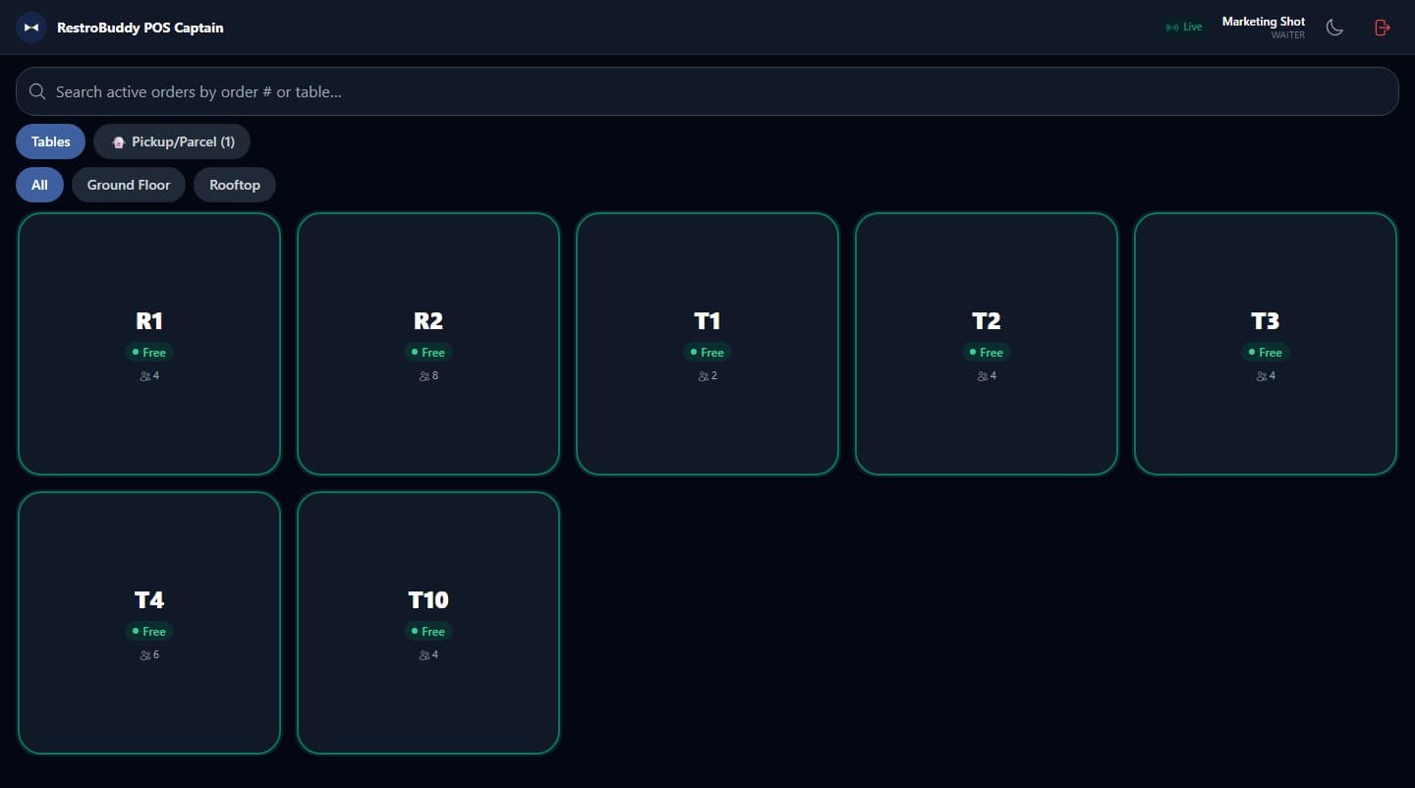Click the Free status badge on T10
The height and width of the screenshot is (788, 1415).
[428, 631]
